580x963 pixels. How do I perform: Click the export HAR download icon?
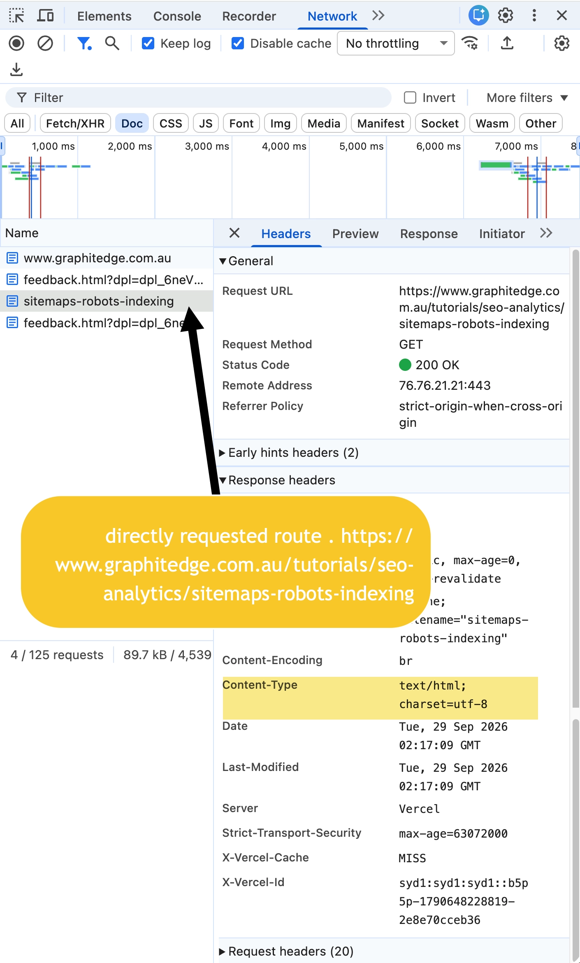pyautogui.click(x=16, y=69)
